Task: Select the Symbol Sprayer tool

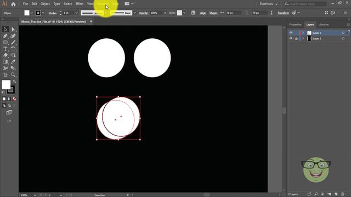Action: click(5, 68)
